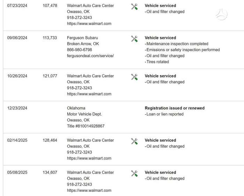Select the Registration issued or renewed heading
The image size is (244, 196).
[x=175, y=108]
